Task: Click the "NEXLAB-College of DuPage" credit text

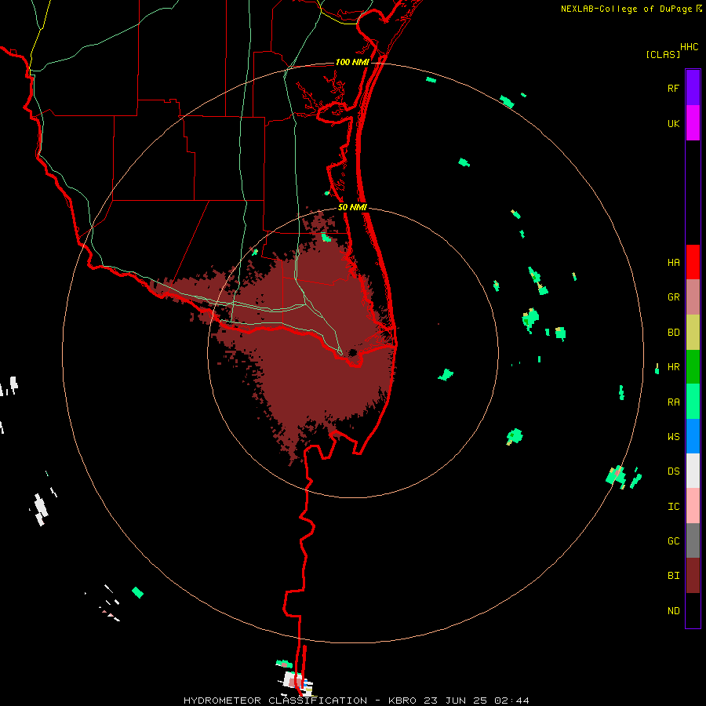Action: pyautogui.click(x=626, y=9)
